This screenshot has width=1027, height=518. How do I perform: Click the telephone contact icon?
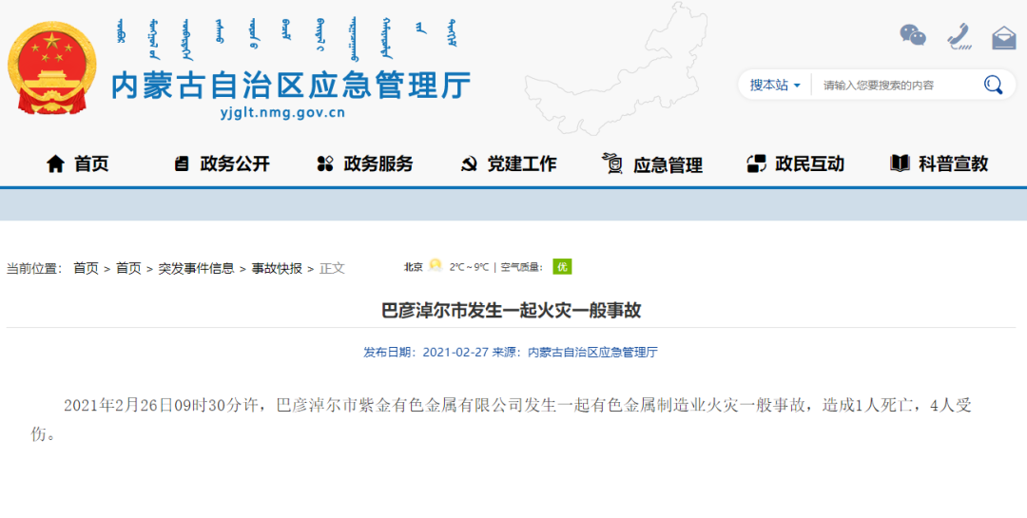tap(959, 36)
